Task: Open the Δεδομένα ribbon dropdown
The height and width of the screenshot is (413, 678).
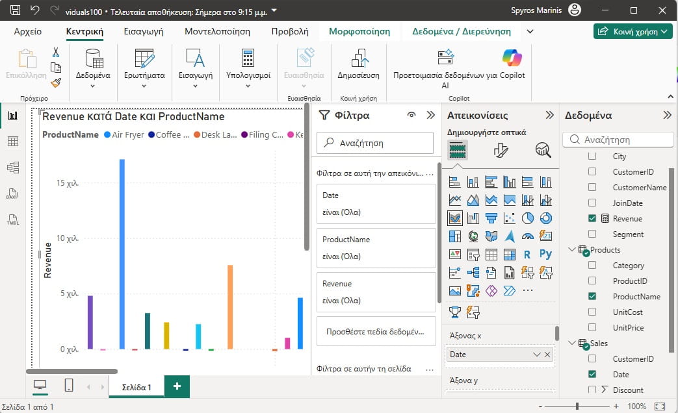Action: (x=93, y=86)
